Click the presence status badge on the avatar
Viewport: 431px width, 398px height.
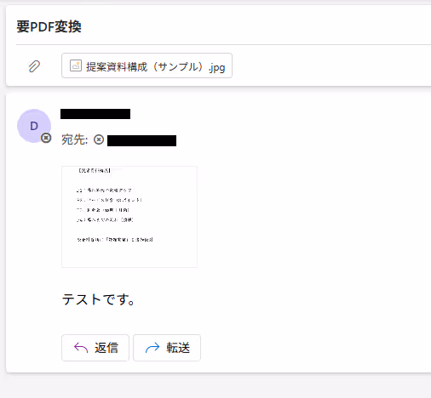[46, 138]
